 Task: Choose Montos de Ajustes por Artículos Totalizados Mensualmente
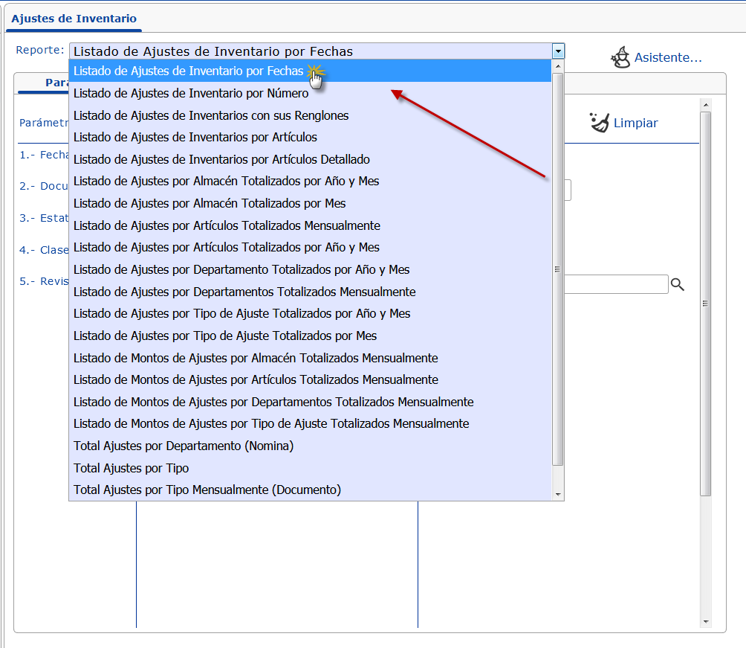[x=310, y=379]
